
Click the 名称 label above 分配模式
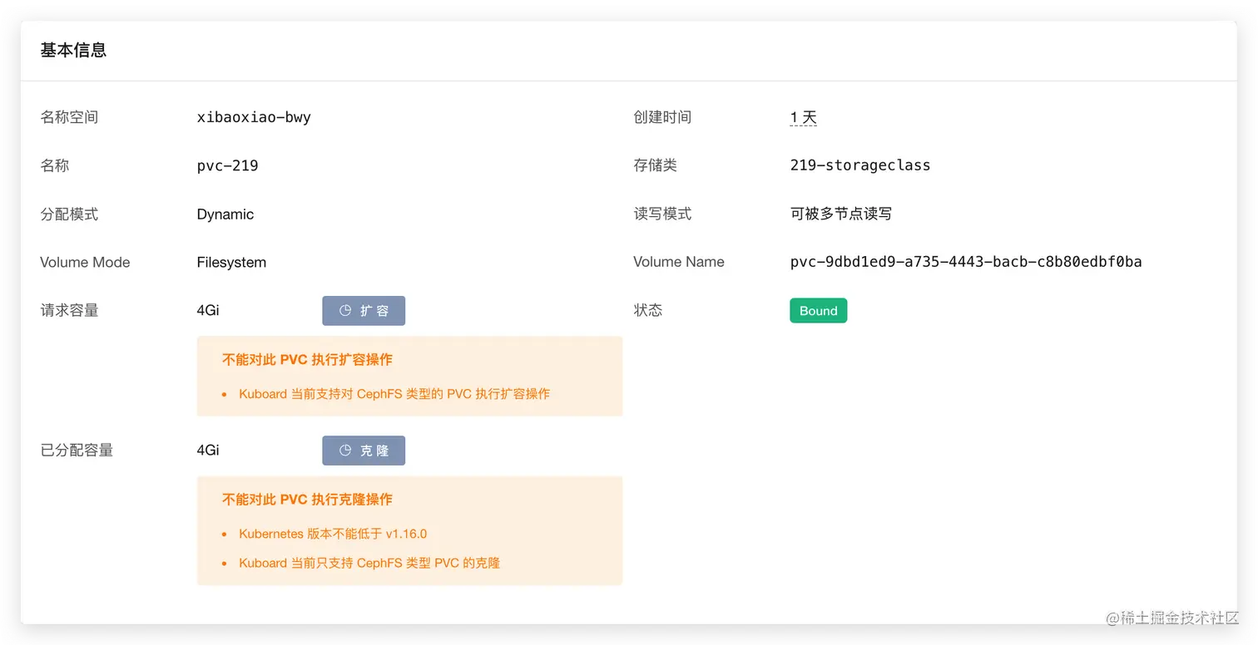[x=55, y=165]
